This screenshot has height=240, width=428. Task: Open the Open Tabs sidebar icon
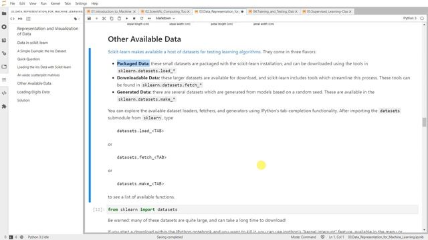pos(4,67)
